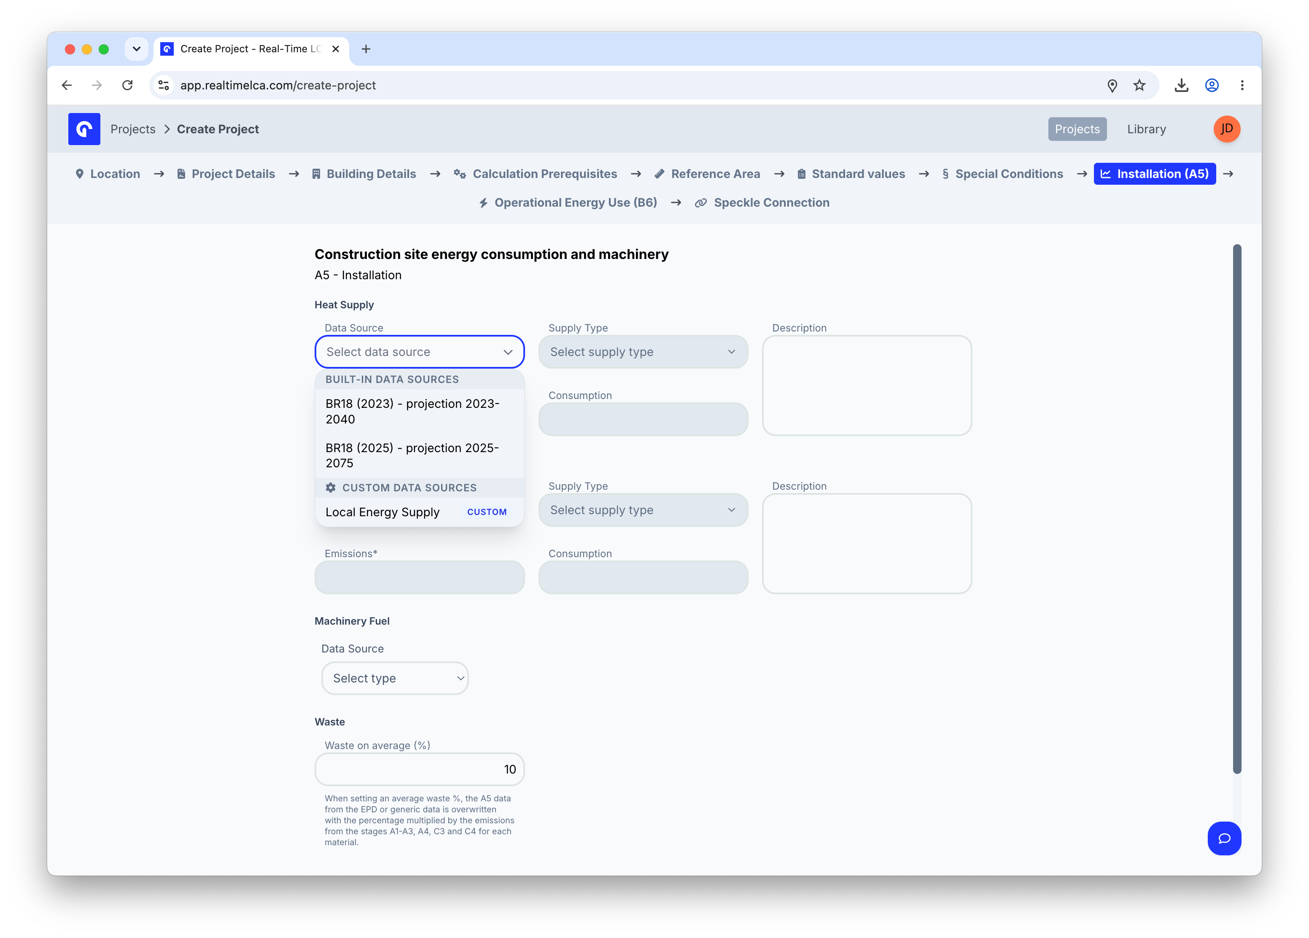Select BR18 (2023) projection 2023-2040 option
Viewport: 1309px width, 938px height.
[420, 412]
